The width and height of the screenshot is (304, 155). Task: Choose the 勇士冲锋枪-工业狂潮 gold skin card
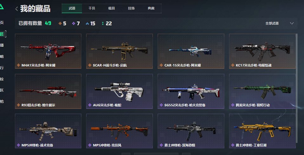coord(262,131)
